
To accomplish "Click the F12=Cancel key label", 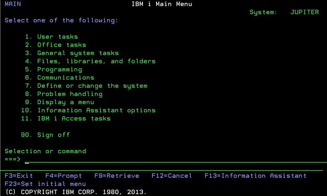I will (x=172, y=176).
